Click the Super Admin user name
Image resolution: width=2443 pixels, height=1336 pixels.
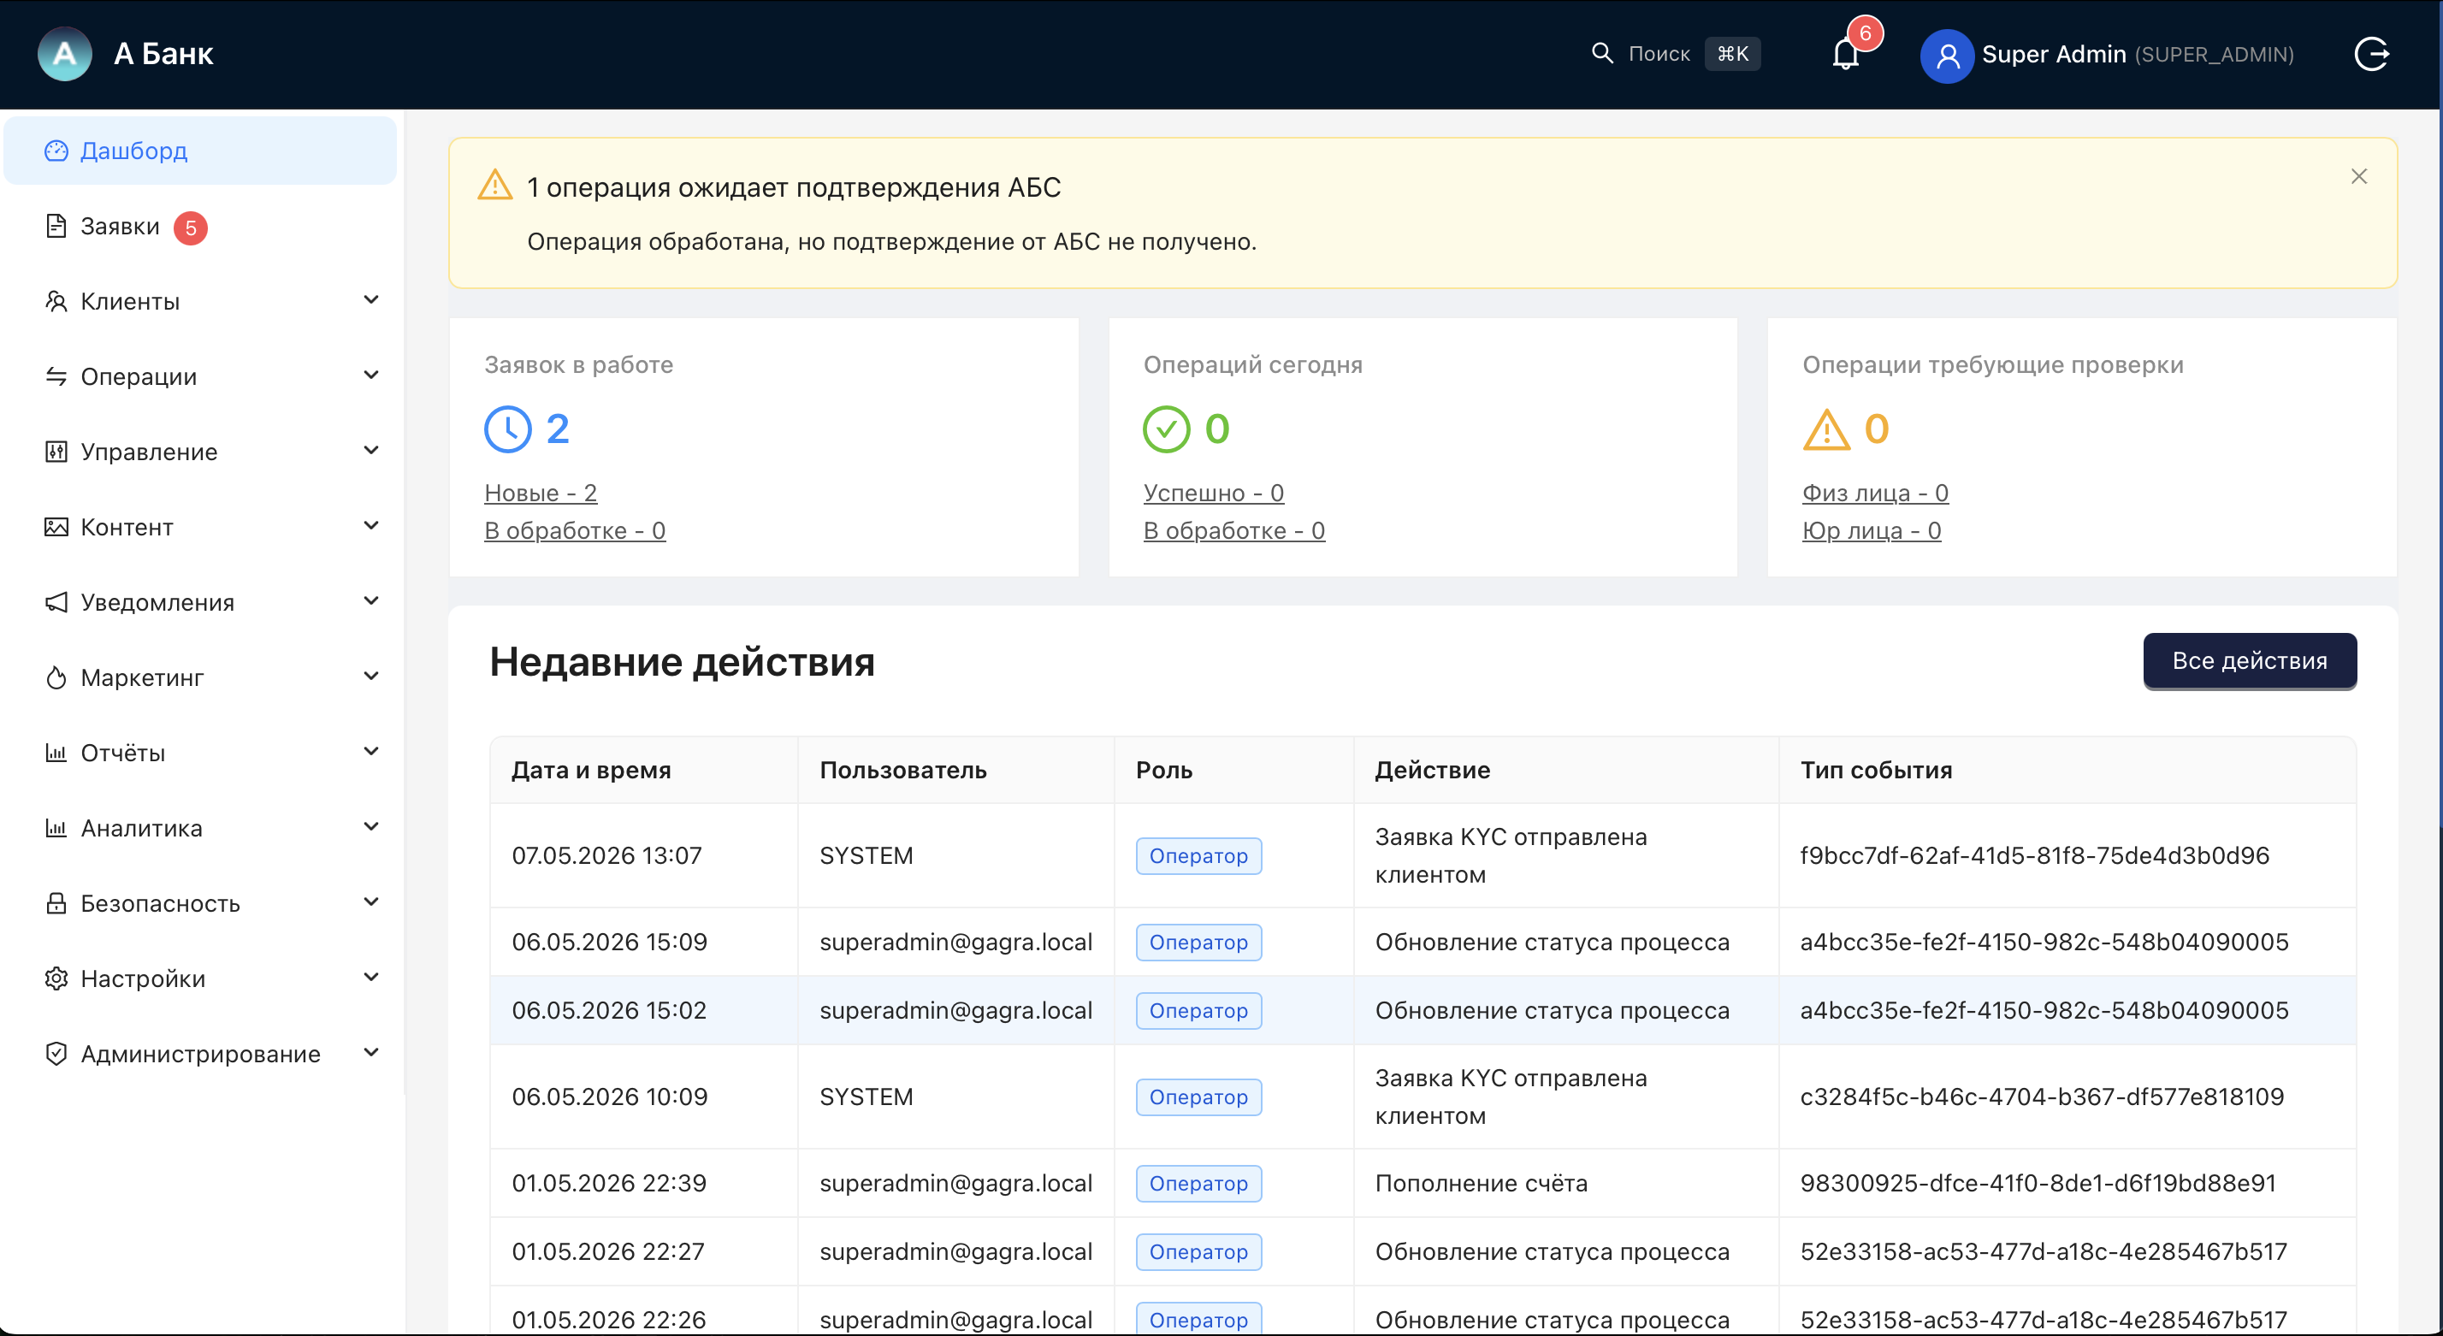tap(2054, 54)
